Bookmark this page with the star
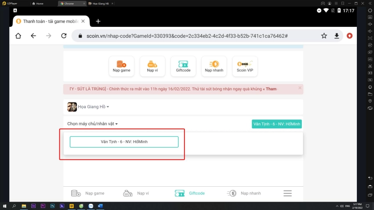 pos(324,36)
